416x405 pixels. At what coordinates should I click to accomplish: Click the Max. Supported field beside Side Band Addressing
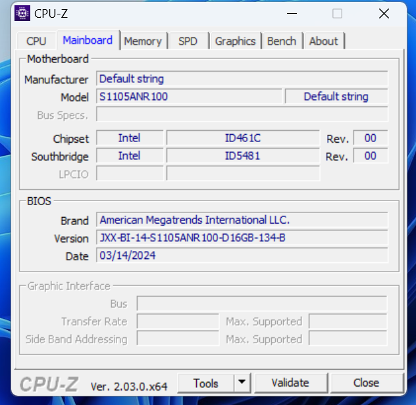[348, 339]
